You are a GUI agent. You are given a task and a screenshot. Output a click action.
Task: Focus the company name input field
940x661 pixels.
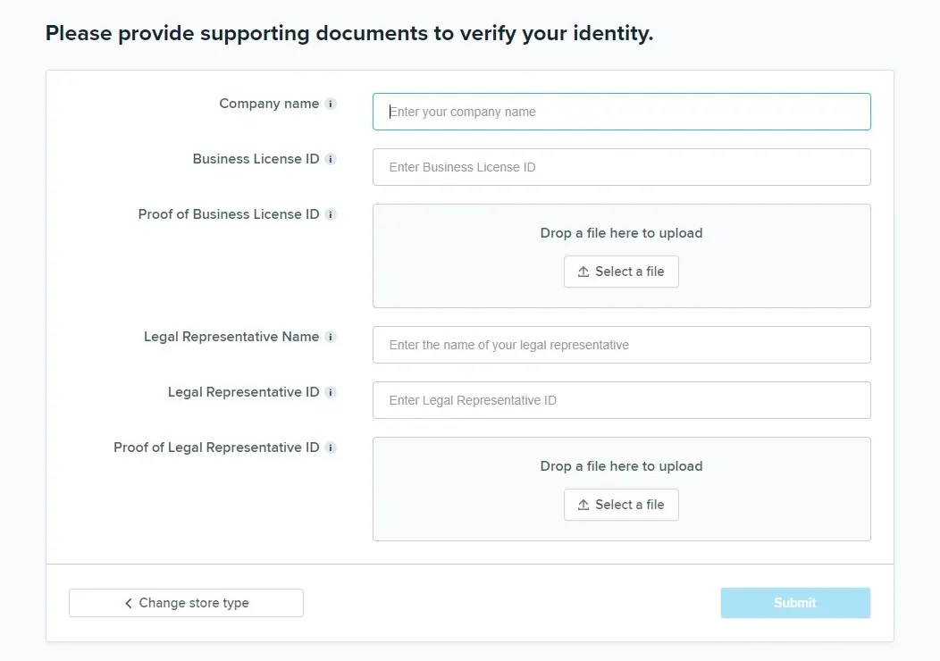(x=621, y=112)
